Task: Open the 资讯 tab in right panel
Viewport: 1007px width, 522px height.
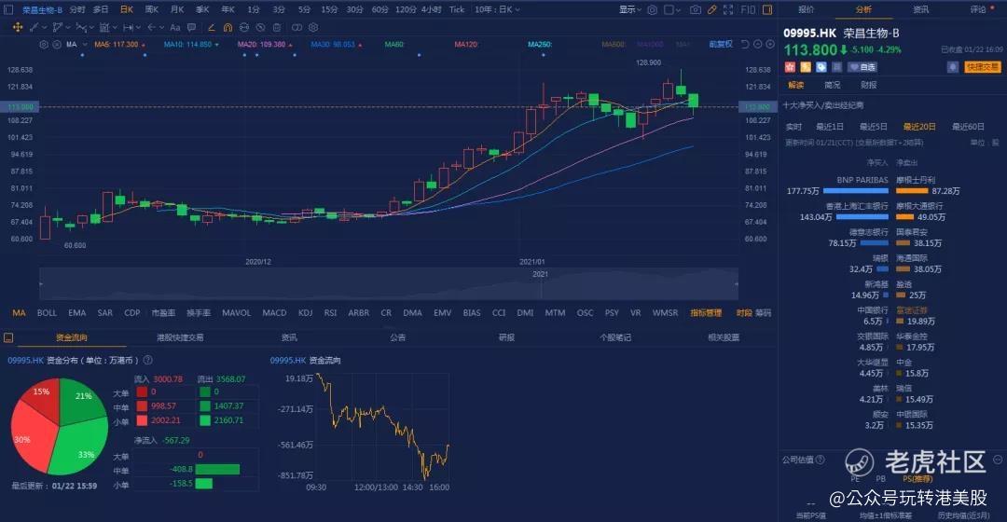Action: pyautogui.click(x=921, y=9)
